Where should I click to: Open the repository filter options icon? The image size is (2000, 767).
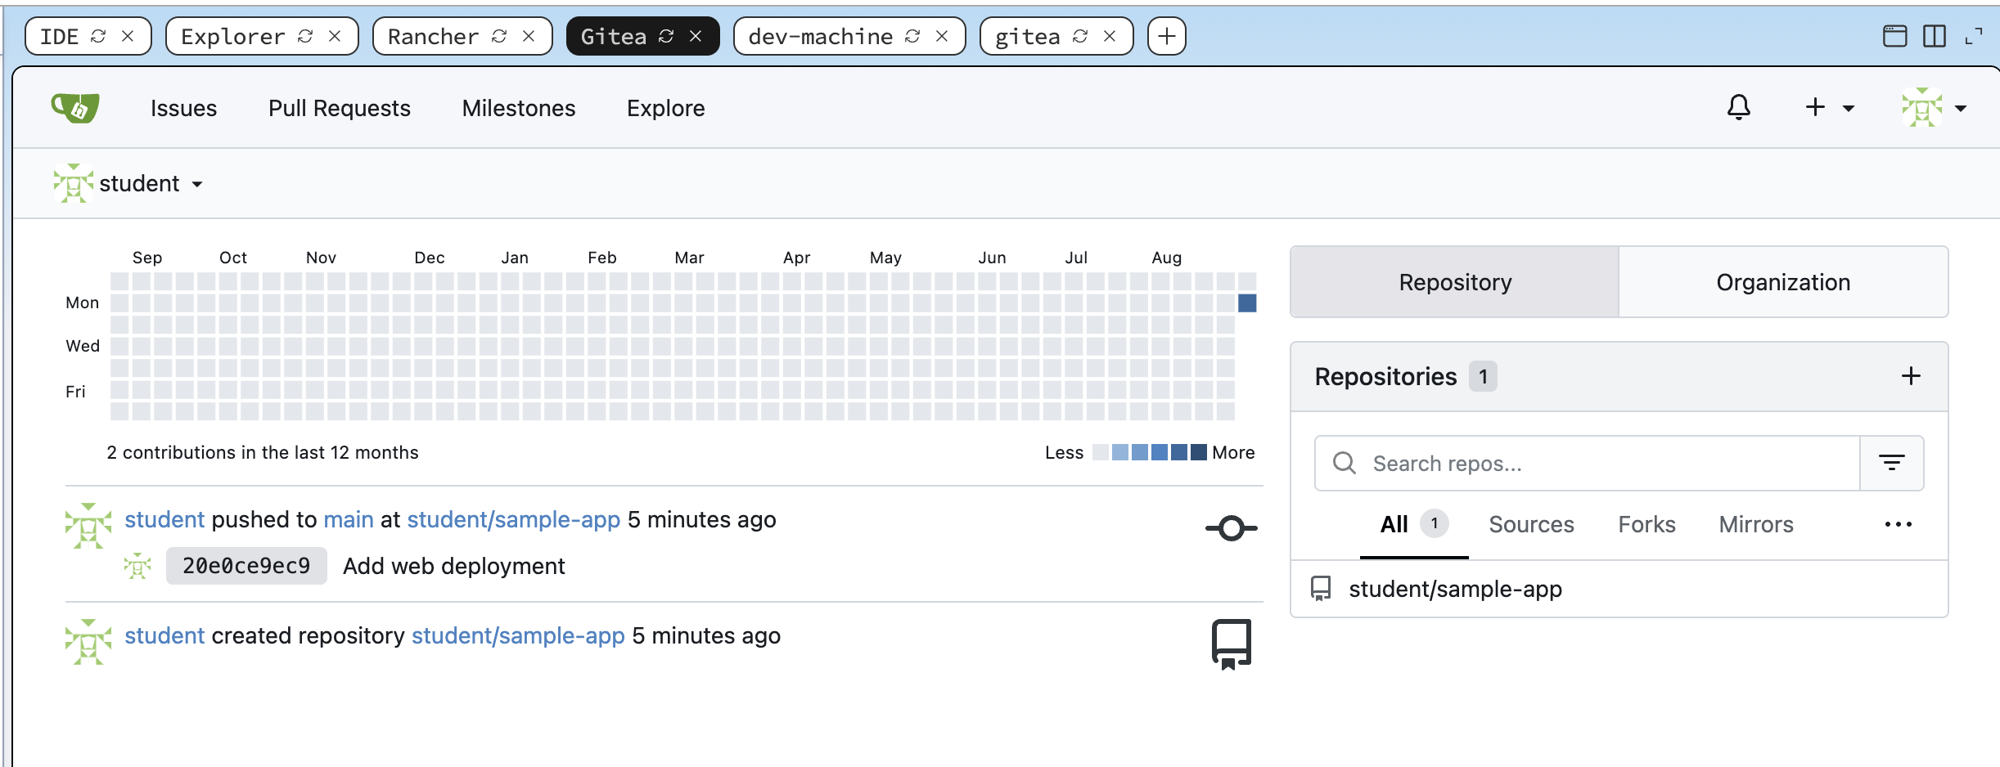1891,464
